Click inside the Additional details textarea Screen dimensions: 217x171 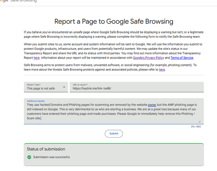[114, 111]
